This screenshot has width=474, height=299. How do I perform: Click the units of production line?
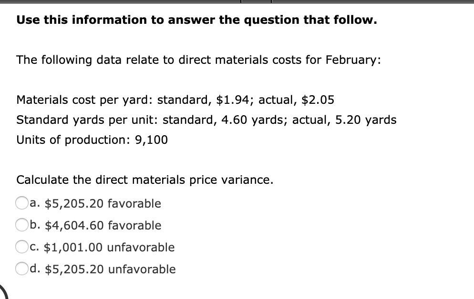pos(92,140)
